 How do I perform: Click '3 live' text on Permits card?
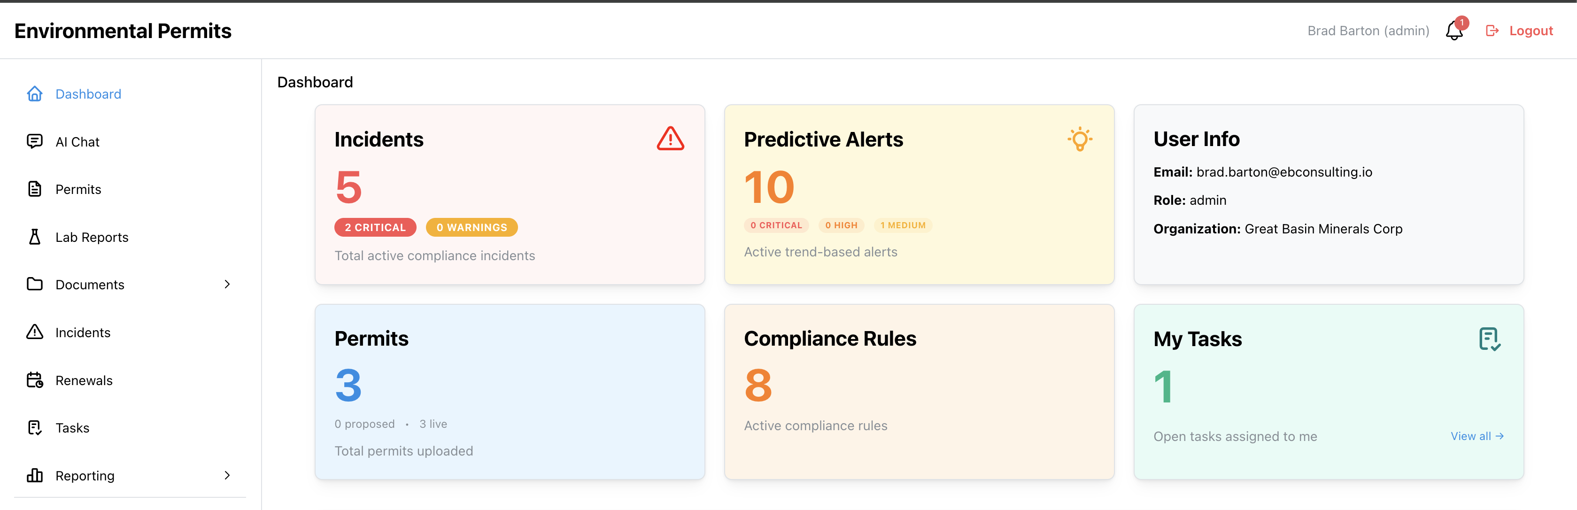click(x=433, y=424)
